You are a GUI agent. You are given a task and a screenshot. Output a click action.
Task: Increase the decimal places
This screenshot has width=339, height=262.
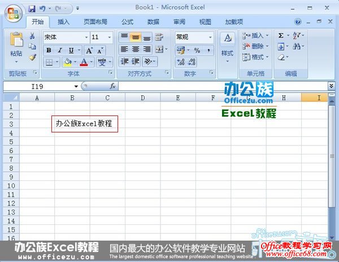[x=181, y=62]
